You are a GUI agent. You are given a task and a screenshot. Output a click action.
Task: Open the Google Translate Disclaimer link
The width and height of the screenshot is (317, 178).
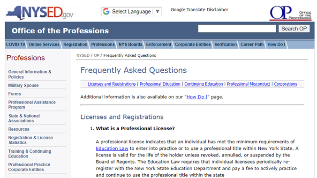pos(199,10)
